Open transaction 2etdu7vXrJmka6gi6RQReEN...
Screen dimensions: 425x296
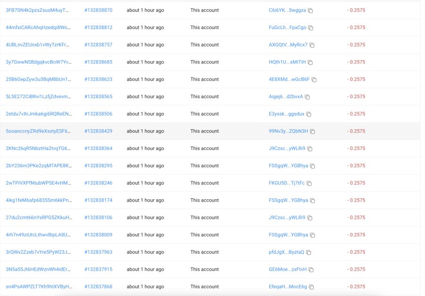[39, 114]
